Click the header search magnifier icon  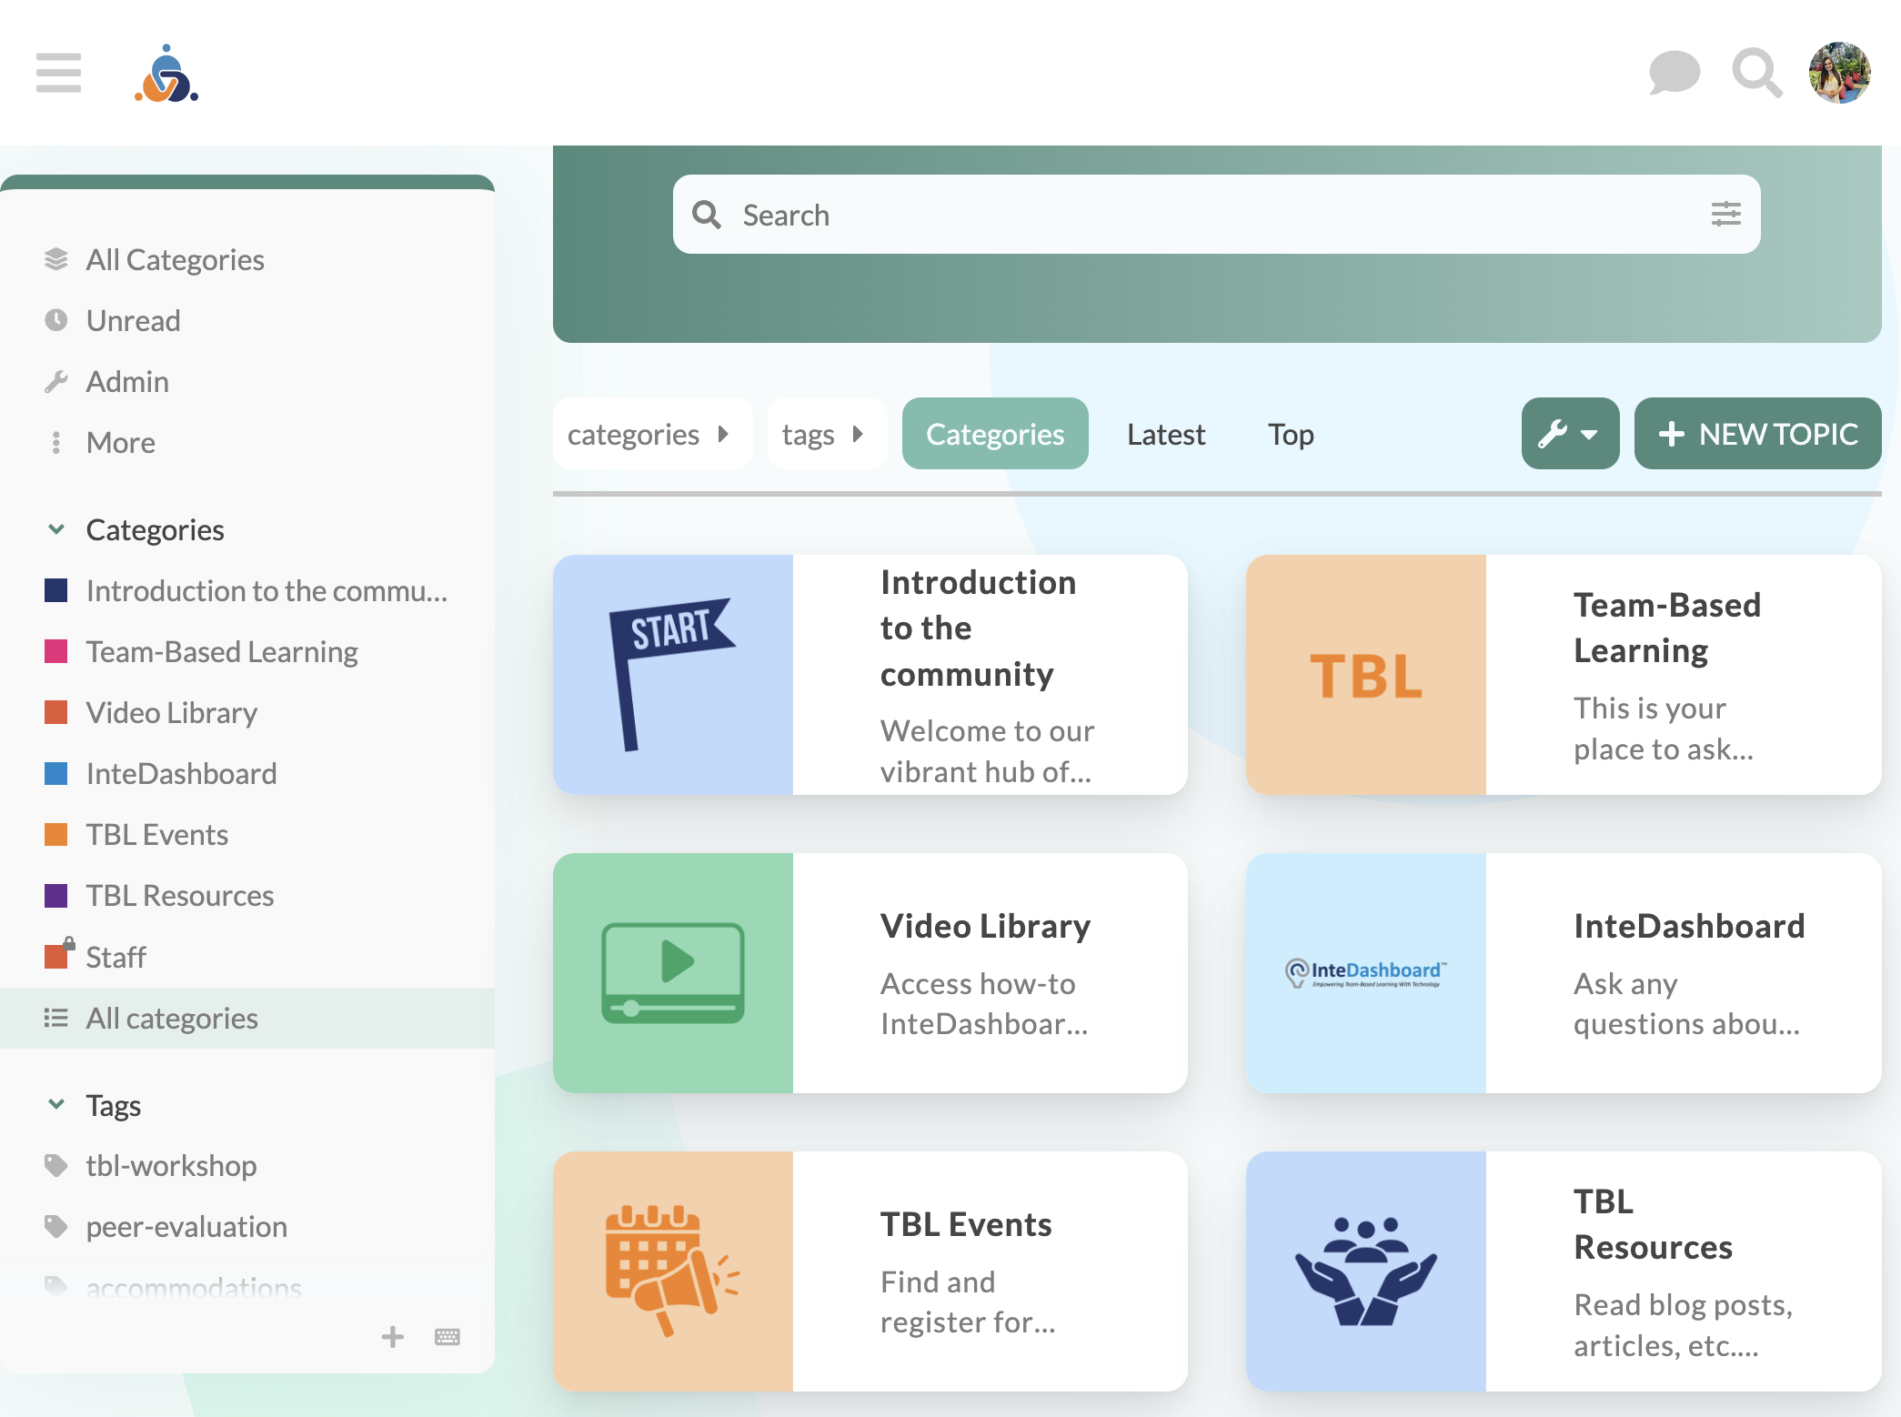click(1756, 73)
